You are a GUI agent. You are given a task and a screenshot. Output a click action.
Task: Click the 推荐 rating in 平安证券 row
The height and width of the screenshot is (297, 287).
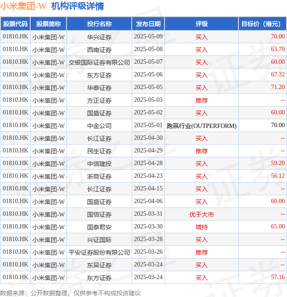pos(201,252)
